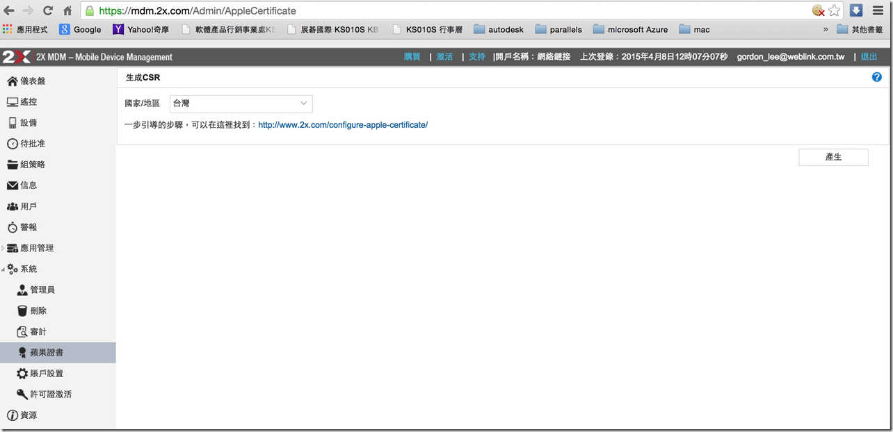The height and width of the screenshot is (432, 893).
Task: Select the 設備 device icon
Action: tap(13, 123)
